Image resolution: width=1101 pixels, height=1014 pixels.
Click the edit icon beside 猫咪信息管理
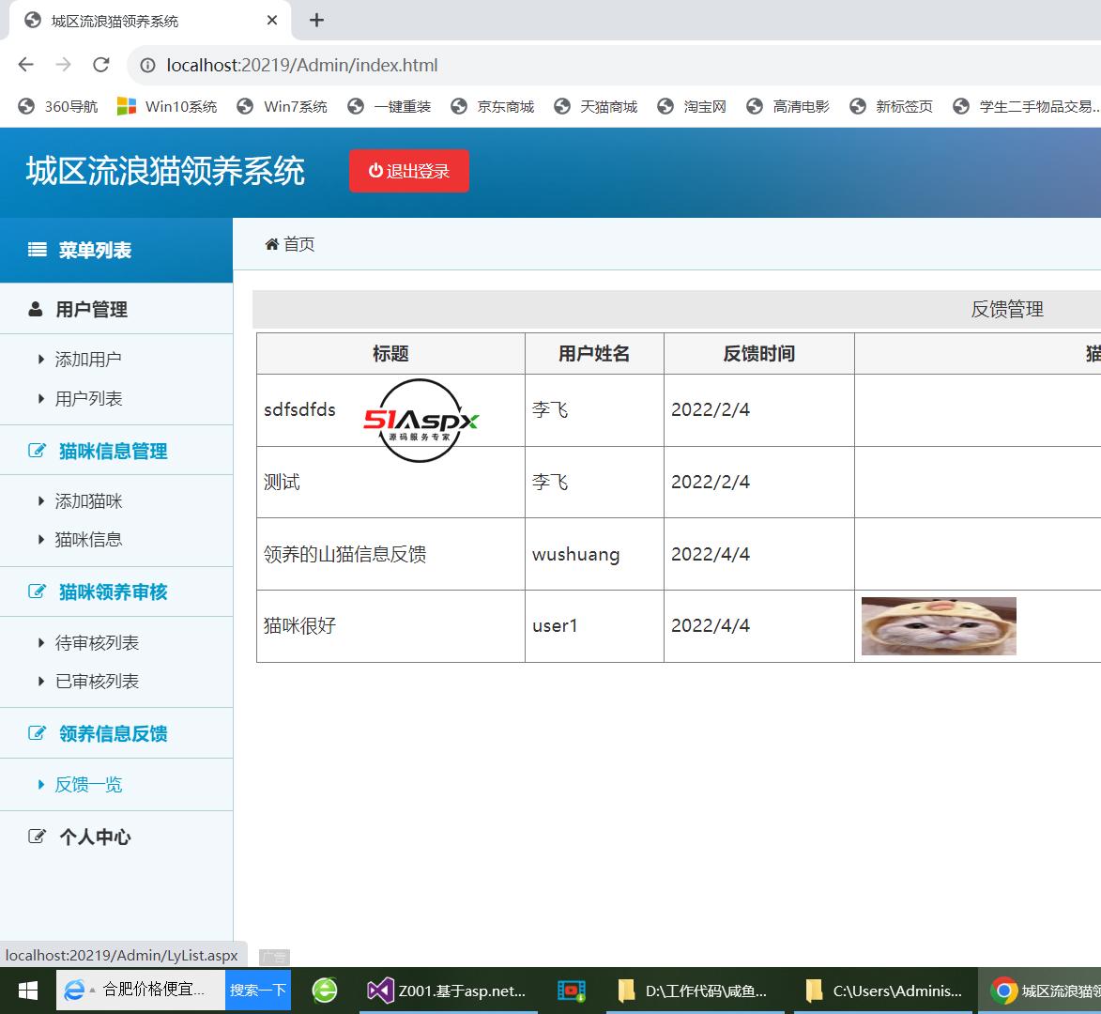pos(36,450)
